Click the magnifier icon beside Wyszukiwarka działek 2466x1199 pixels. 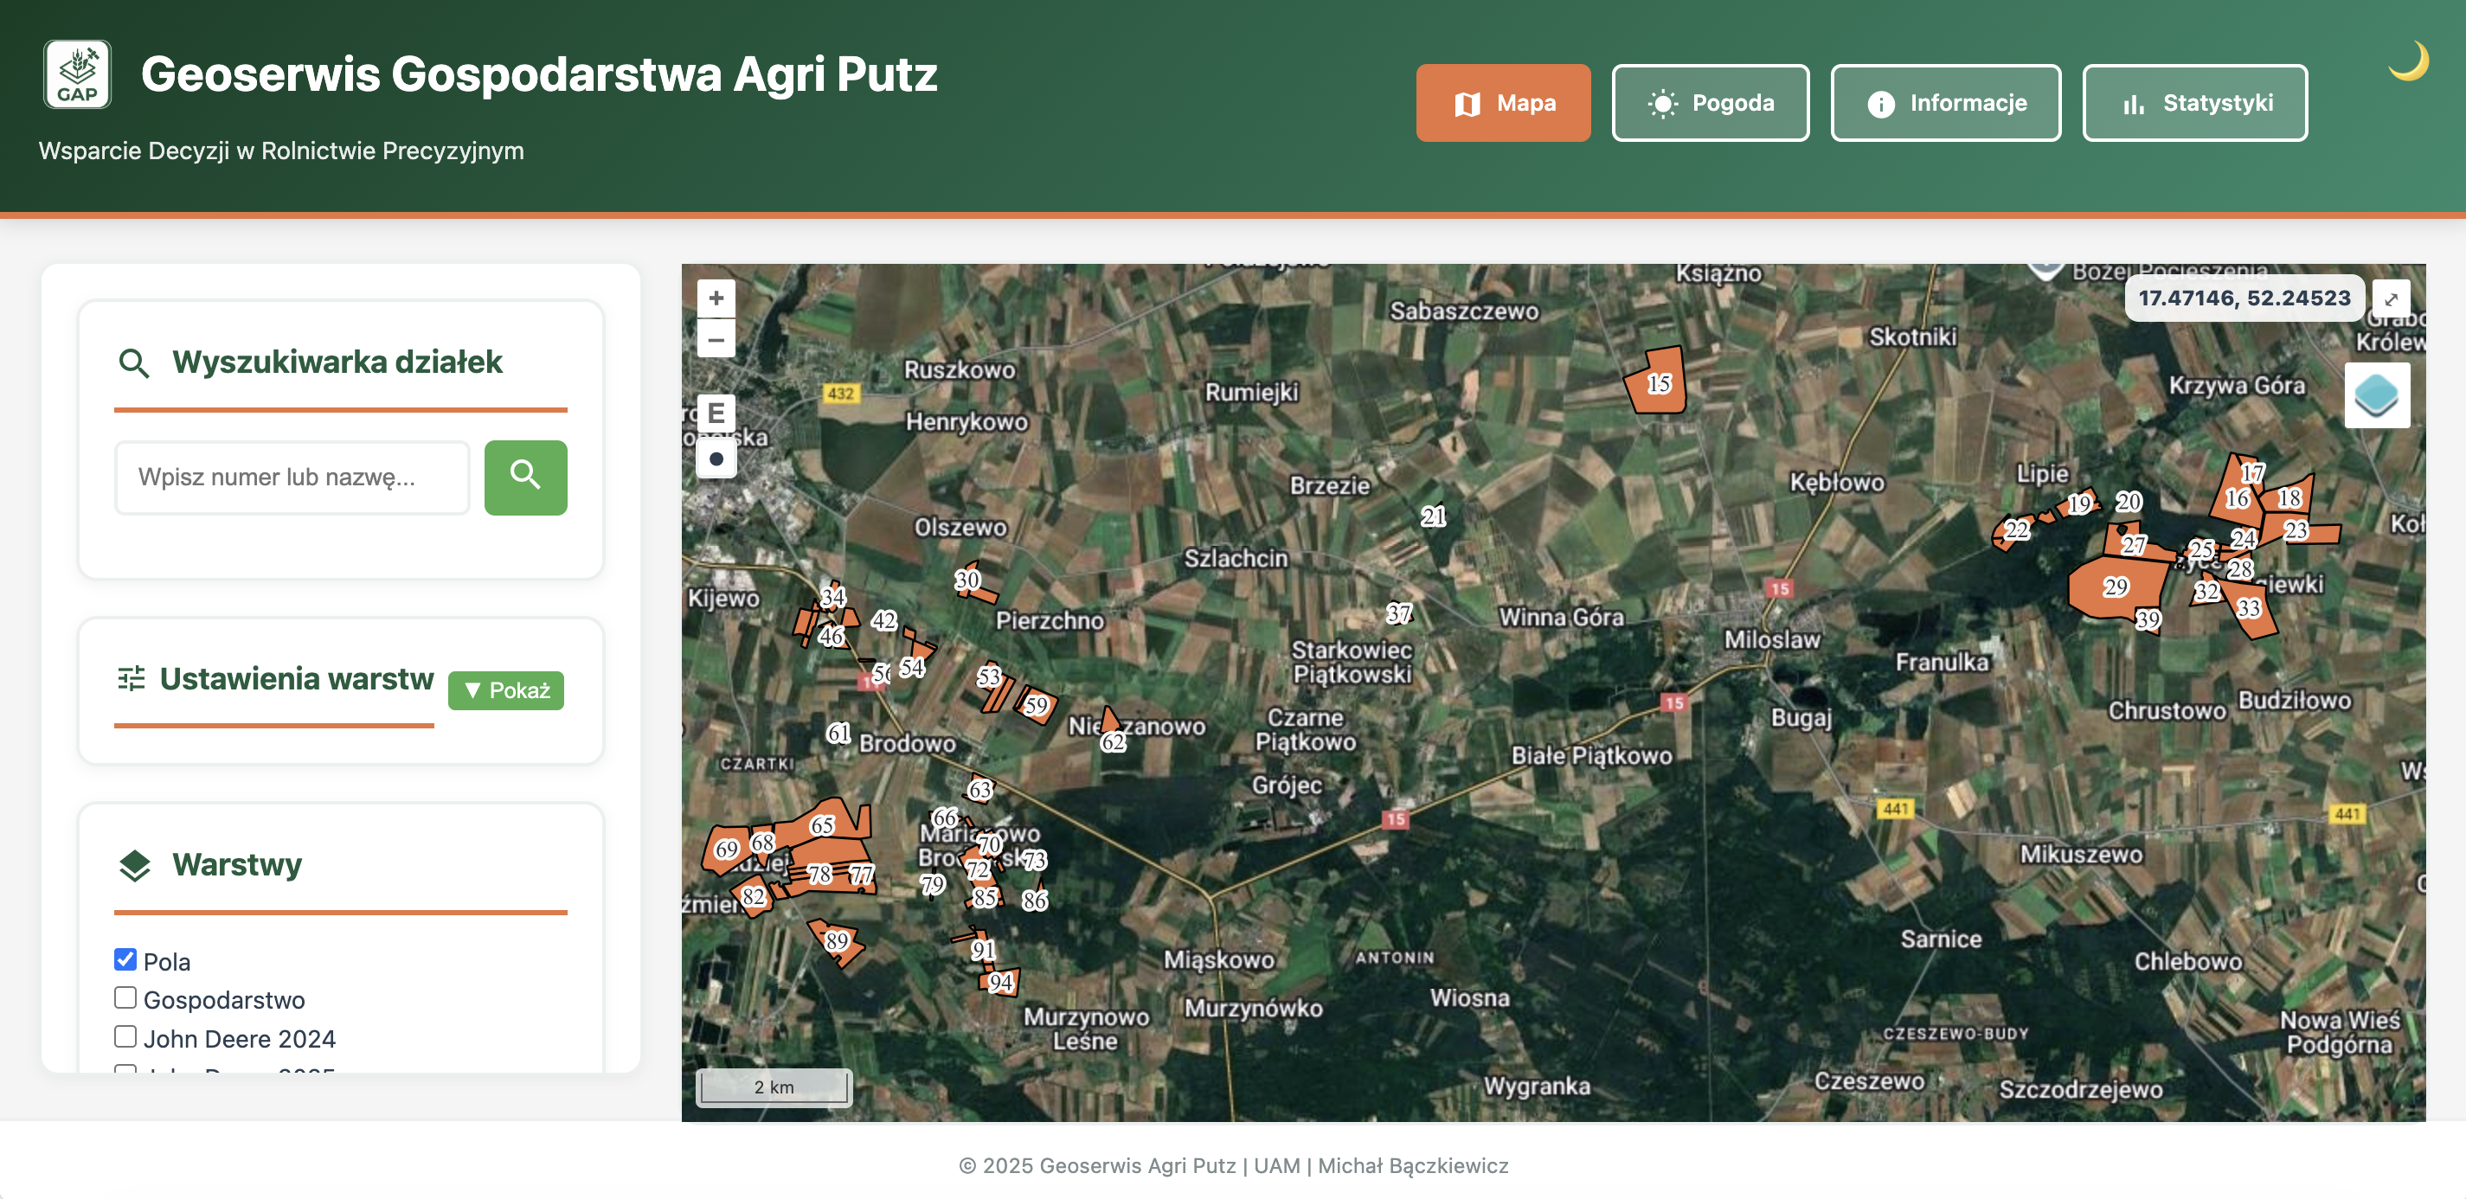click(134, 362)
